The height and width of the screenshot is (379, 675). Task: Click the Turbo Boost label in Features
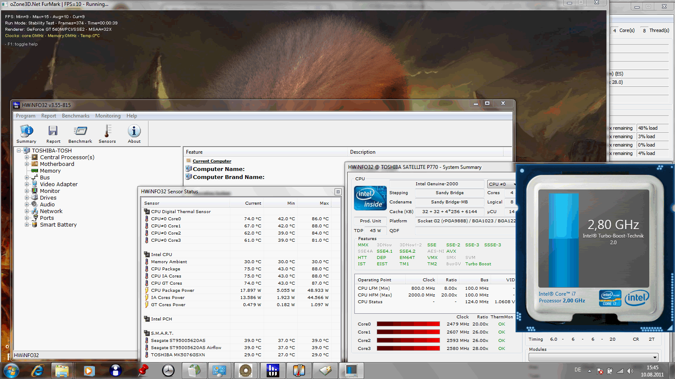click(478, 264)
